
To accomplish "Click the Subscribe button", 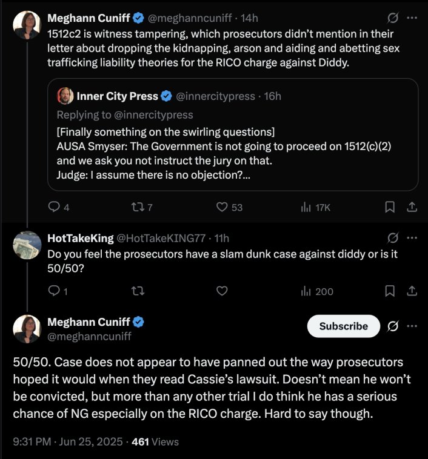I will click(x=344, y=326).
